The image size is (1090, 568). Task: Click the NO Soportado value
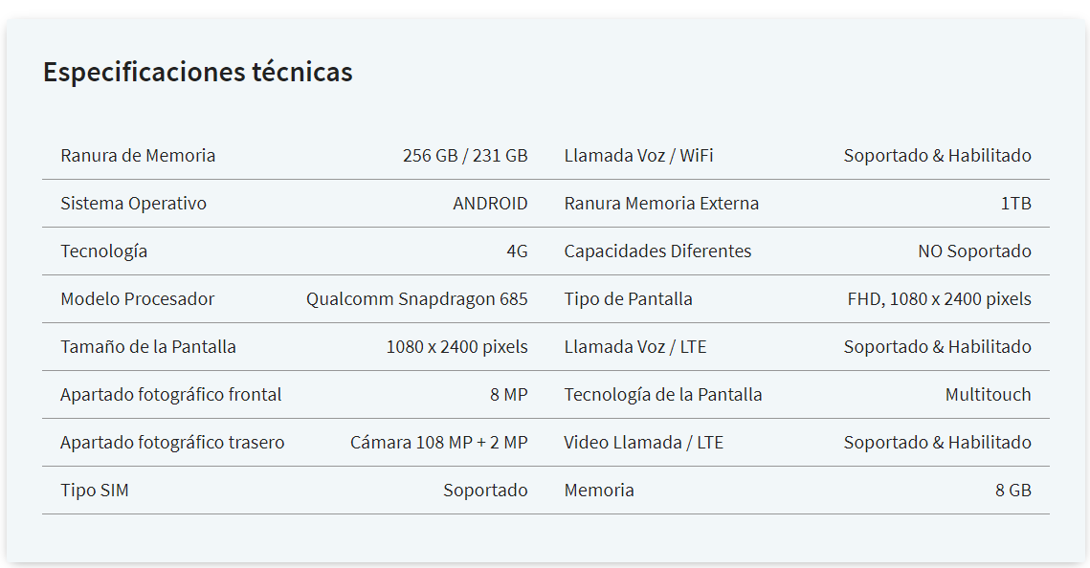tap(974, 251)
